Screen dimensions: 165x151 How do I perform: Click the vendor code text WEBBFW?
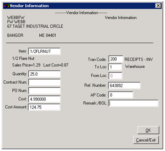click(x=16, y=18)
